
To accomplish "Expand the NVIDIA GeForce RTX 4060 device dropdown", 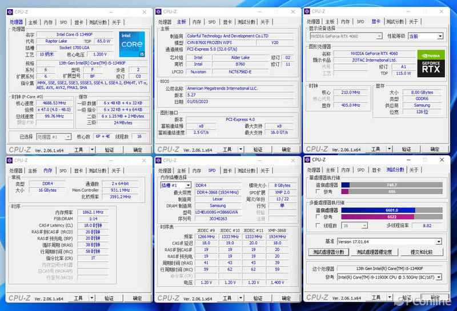I will pos(379,37).
